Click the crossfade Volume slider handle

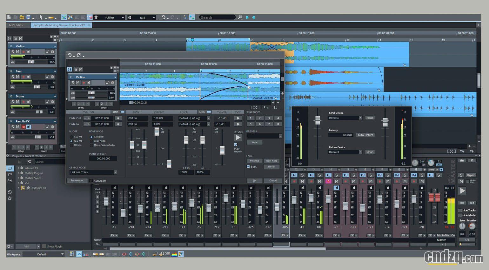pos(222,150)
